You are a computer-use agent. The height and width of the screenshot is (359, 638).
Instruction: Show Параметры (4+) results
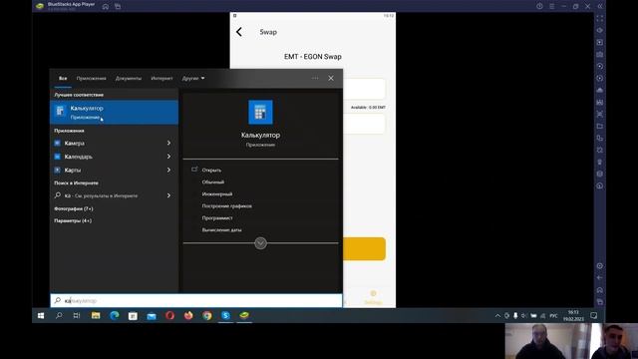[x=73, y=220]
